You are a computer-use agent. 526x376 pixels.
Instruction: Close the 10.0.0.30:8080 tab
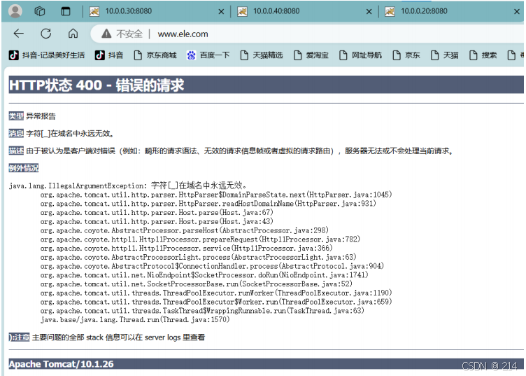click(x=221, y=12)
